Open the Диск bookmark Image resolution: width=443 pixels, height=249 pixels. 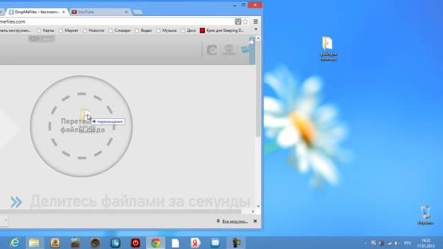(189, 30)
